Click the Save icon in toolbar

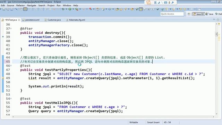[x=4, y=9]
